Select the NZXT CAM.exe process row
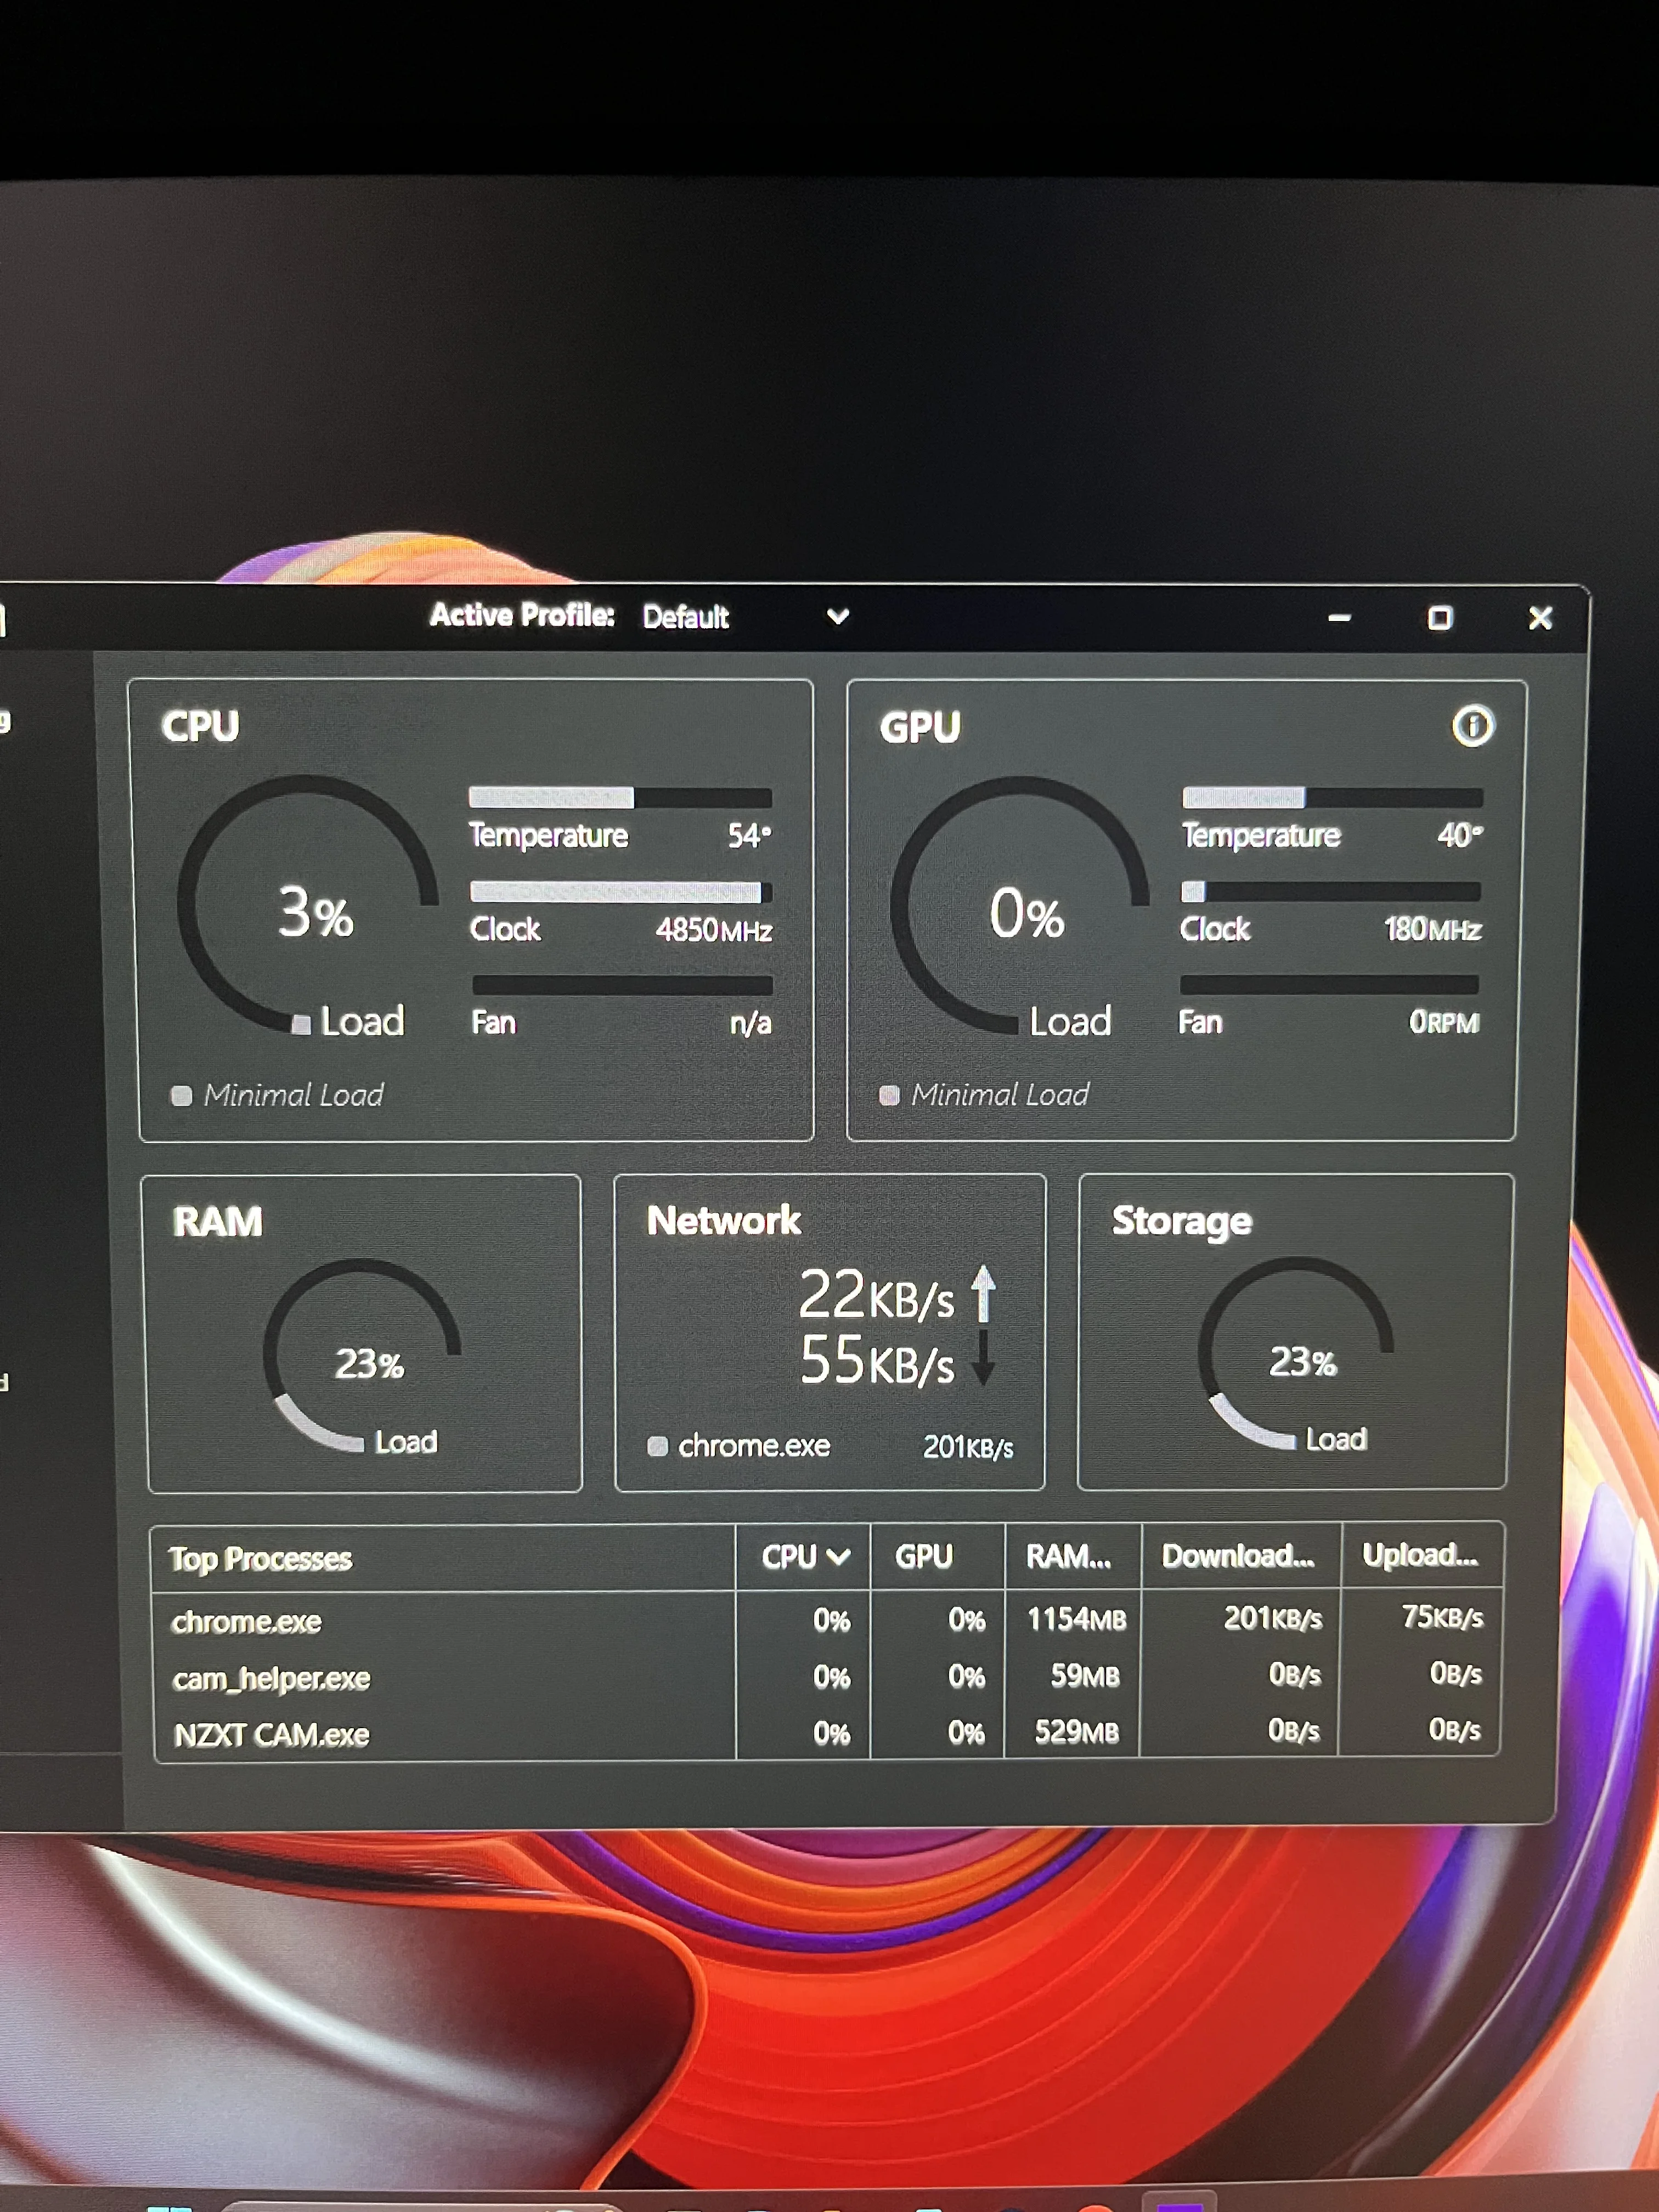This screenshot has height=2212, width=1659. pos(271,1734)
